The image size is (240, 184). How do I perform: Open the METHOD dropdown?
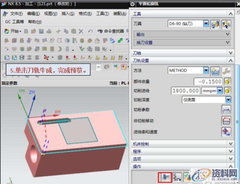click(x=206, y=70)
